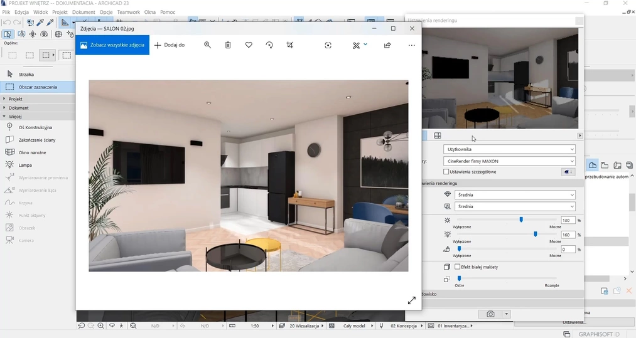Delete the SALON 02.jpg photo
Viewport: 636px width, 338px height.
click(228, 45)
